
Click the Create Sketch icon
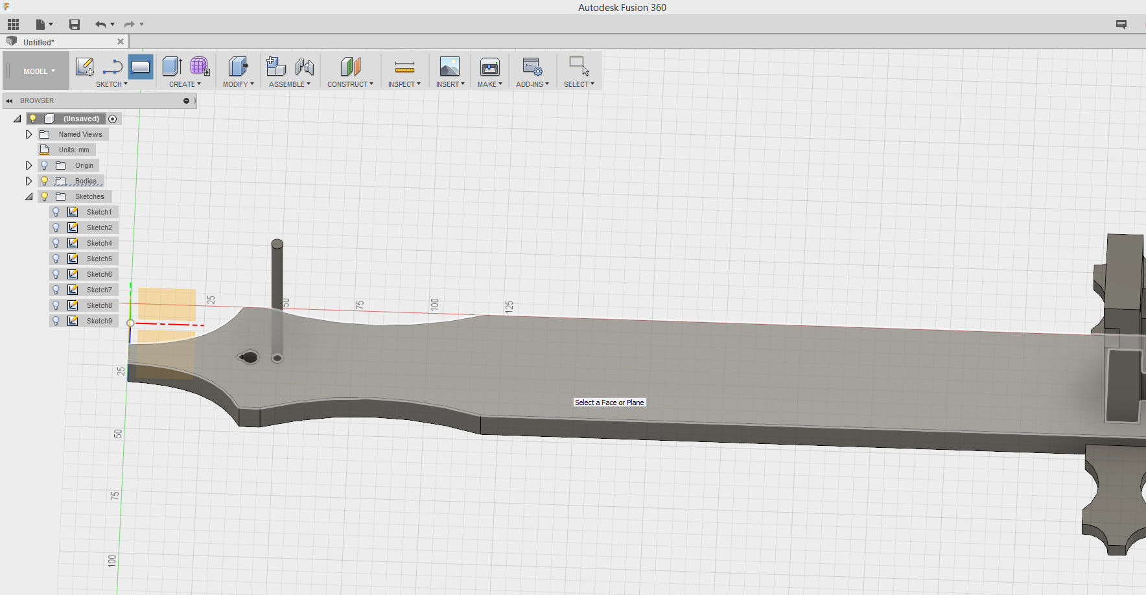(85, 67)
